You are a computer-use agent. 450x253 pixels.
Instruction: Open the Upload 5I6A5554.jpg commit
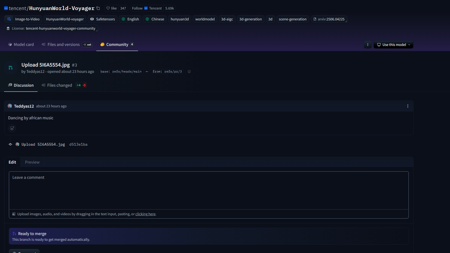click(43, 144)
